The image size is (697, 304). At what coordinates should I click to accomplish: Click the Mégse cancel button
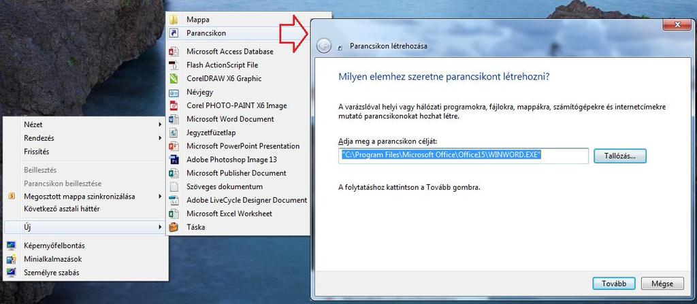[x=662, y=284]
